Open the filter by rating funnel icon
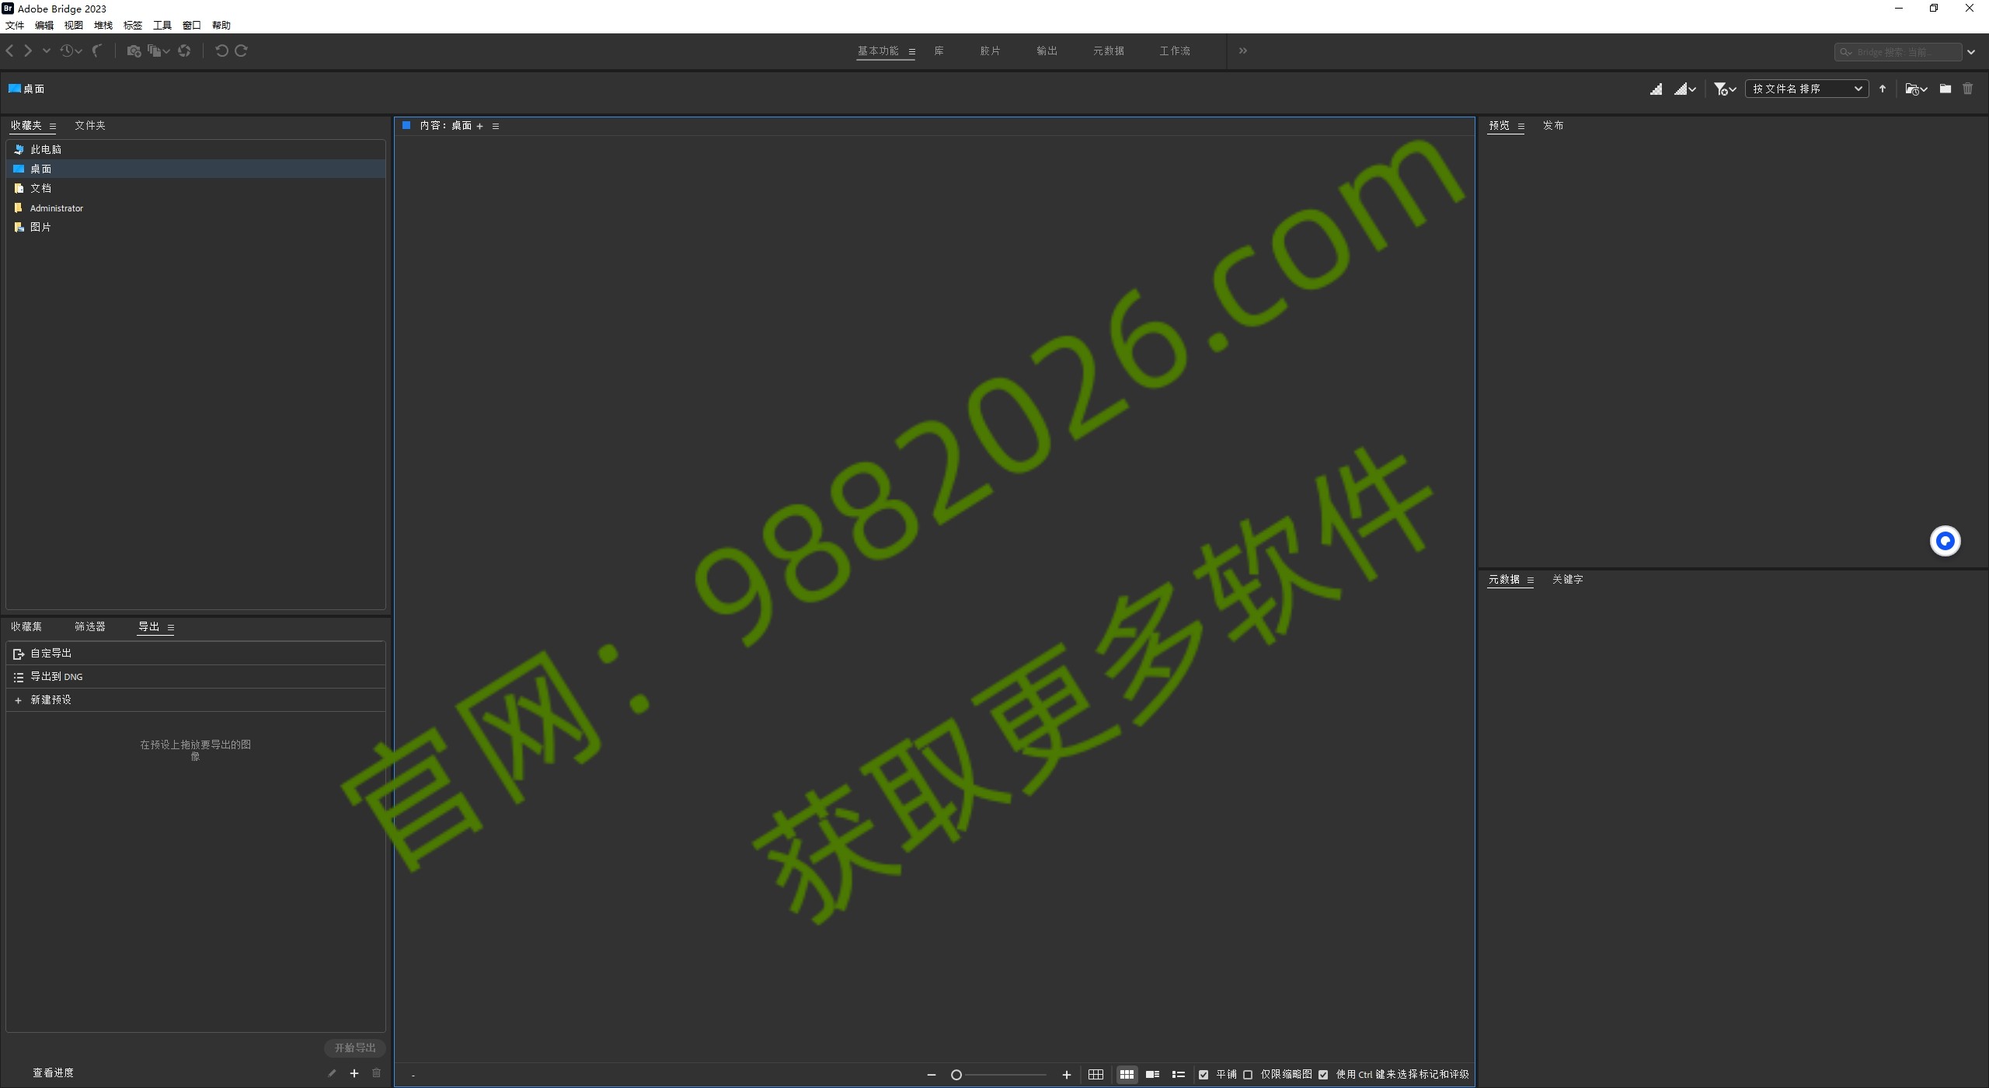Viewport: 1989px width, 1088px height. pyautogui.click(x=1721, y=89)
